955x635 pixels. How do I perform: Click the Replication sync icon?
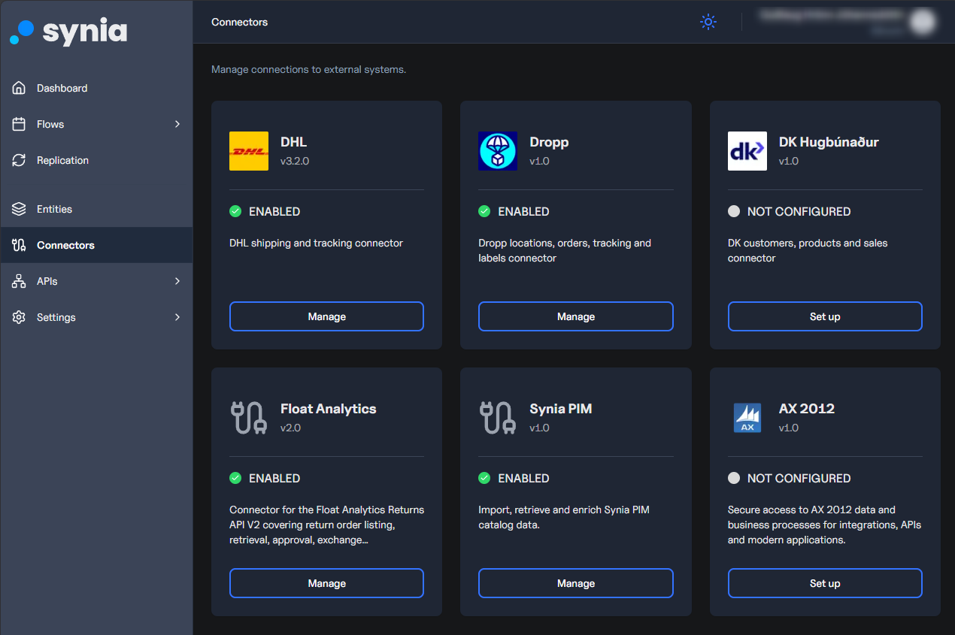(20, 160)
